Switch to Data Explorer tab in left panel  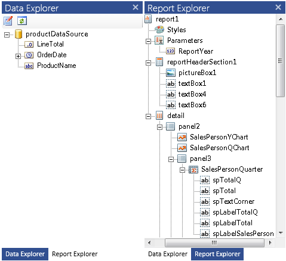pos(25,254)
